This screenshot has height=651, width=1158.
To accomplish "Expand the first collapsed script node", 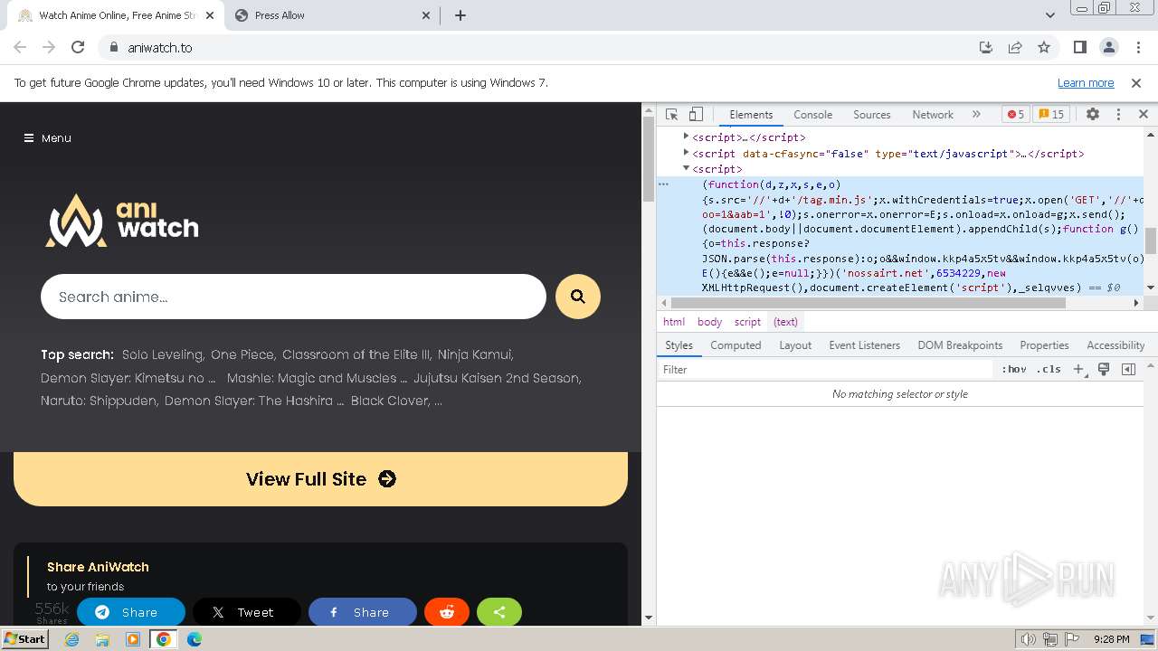I will [686, 137].
